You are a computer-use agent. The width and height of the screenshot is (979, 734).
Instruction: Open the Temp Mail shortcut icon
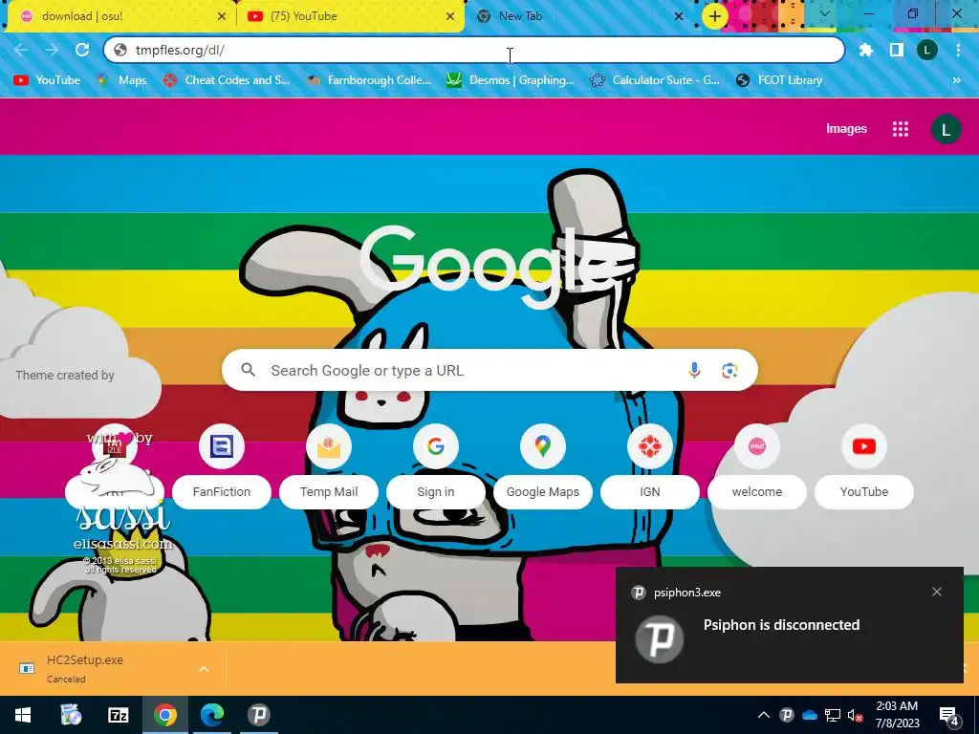coord(329,446)
